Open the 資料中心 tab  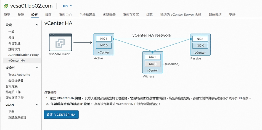pos(65,15)
